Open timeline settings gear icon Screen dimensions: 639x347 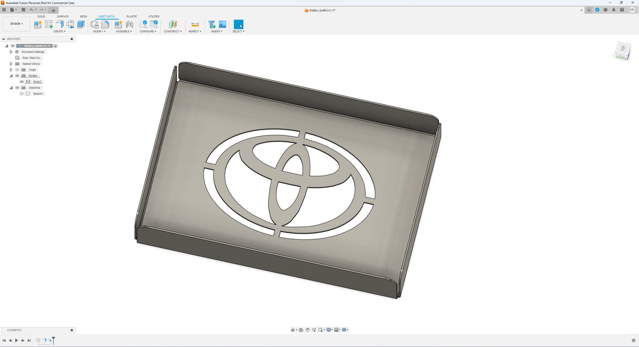(x=633, y=340)
